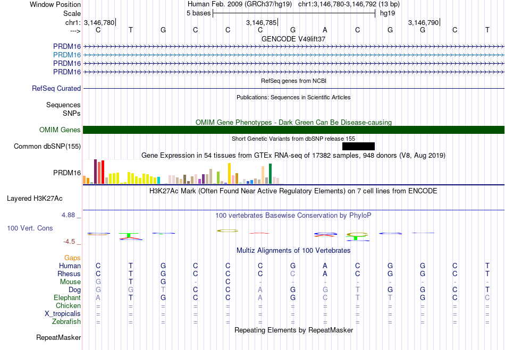Click the Gaps row label
Screen dimensions: 505x350
tap(72, 258)
